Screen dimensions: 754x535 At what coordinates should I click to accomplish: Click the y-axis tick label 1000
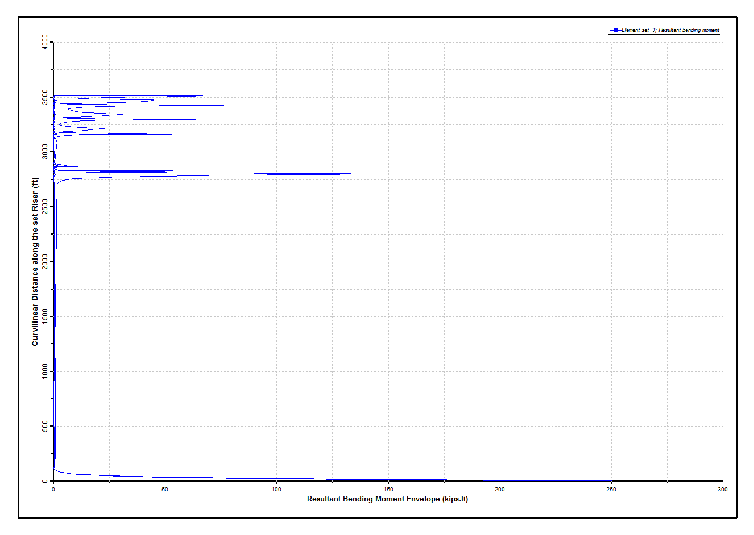(x=45, y=371)
